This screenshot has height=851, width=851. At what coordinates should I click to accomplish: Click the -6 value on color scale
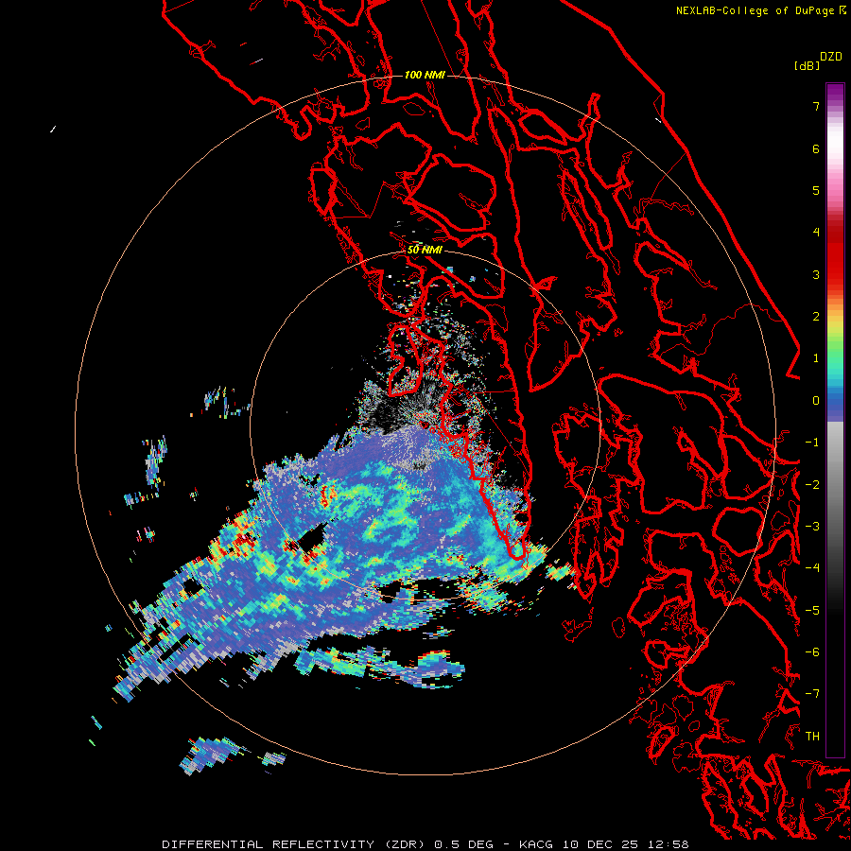coord(812,652)
